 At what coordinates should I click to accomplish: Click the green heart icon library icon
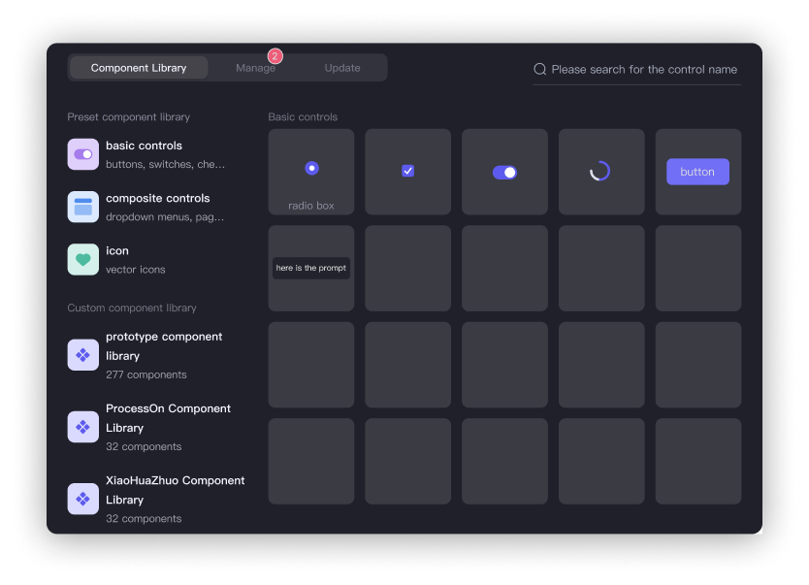(x=82, y=259)
